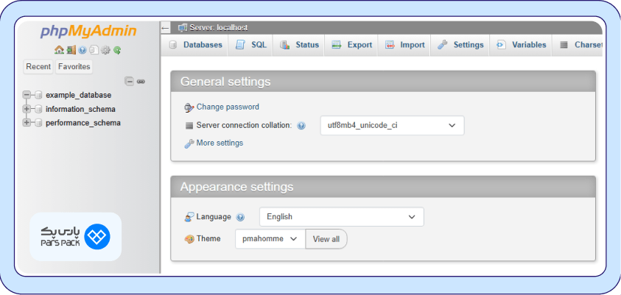This screenshot has height=295, width=621.
Task: Toggle the link with main panel icon
Action: coord(141,82)
